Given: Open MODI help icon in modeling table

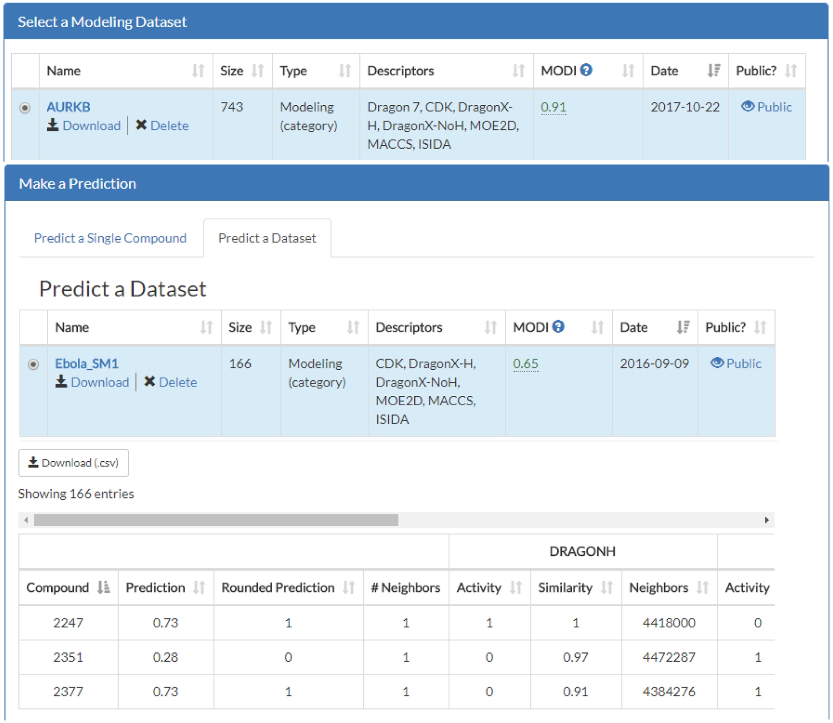Looking at the screenshot, I should [x=586, y=70].
